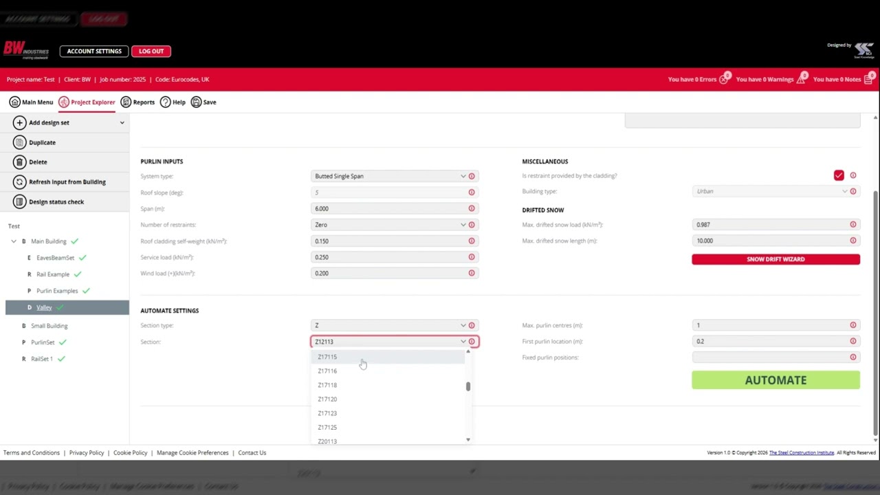This screenshot has width=880, height=495.
Task: Open Main Menu home icon
Action: point(14,102)
